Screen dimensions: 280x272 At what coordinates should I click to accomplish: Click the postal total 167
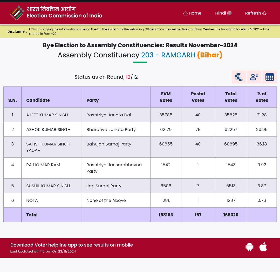coord(198,215)
